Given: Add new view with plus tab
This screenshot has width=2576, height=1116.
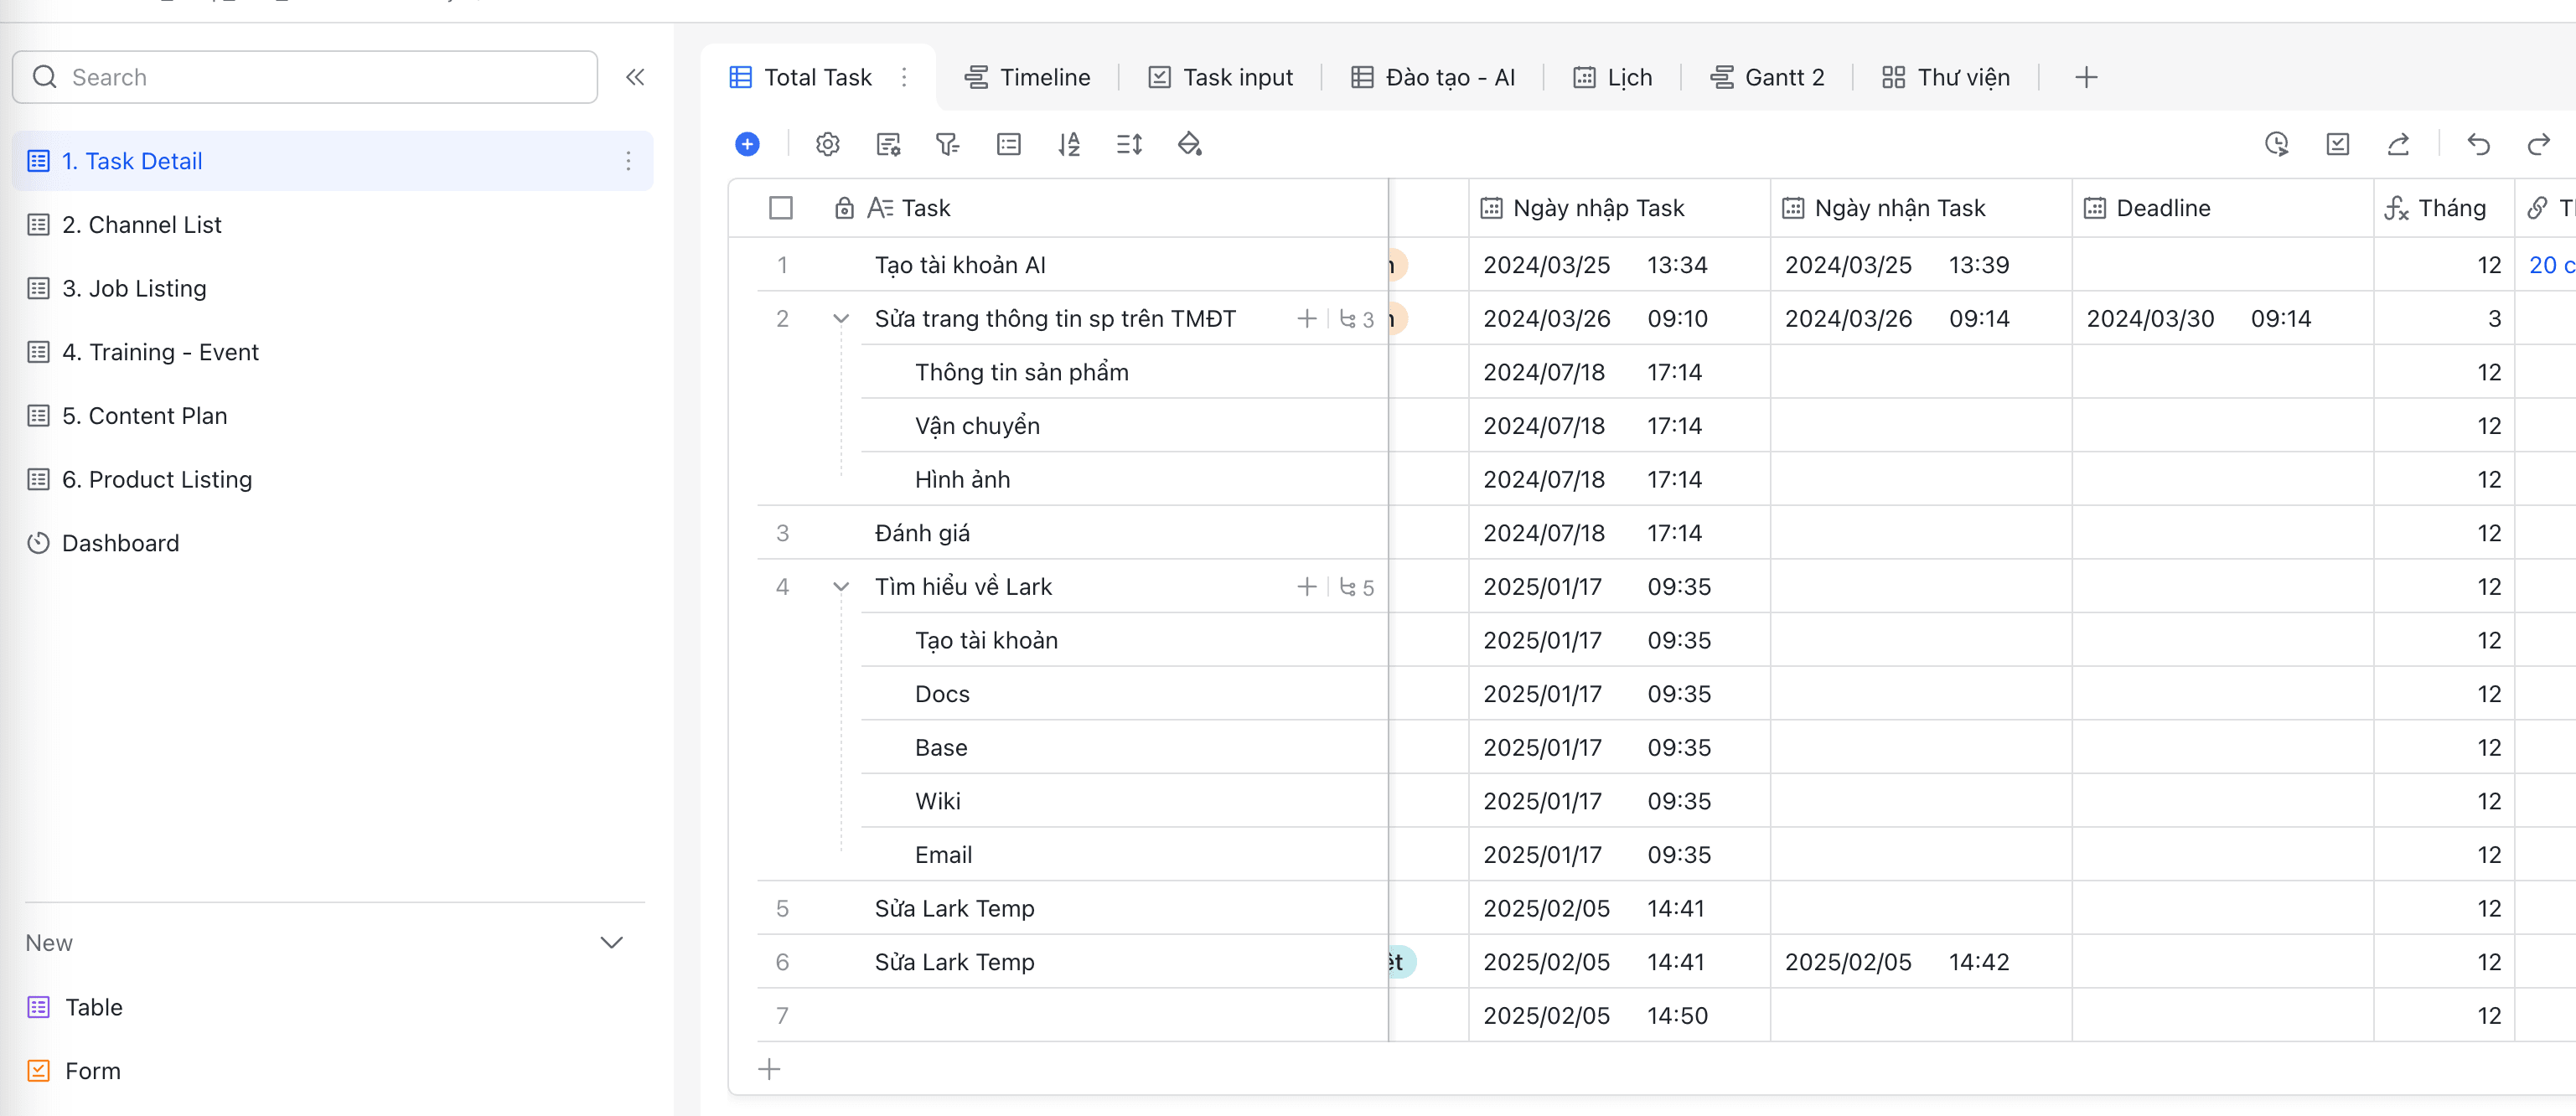Looking at the screenshot, I should [x=2086, y=77].
